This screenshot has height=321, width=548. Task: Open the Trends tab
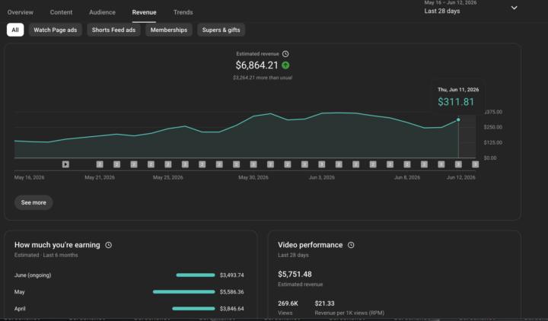pos(183,12)
